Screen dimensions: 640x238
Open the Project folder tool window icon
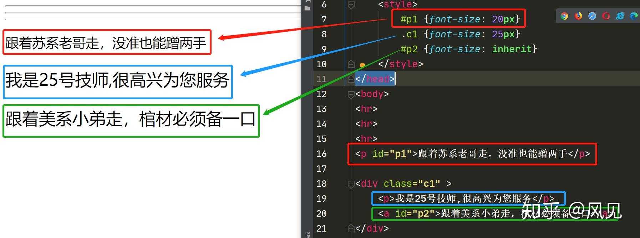pyautogui.click(x=308, y=8)
